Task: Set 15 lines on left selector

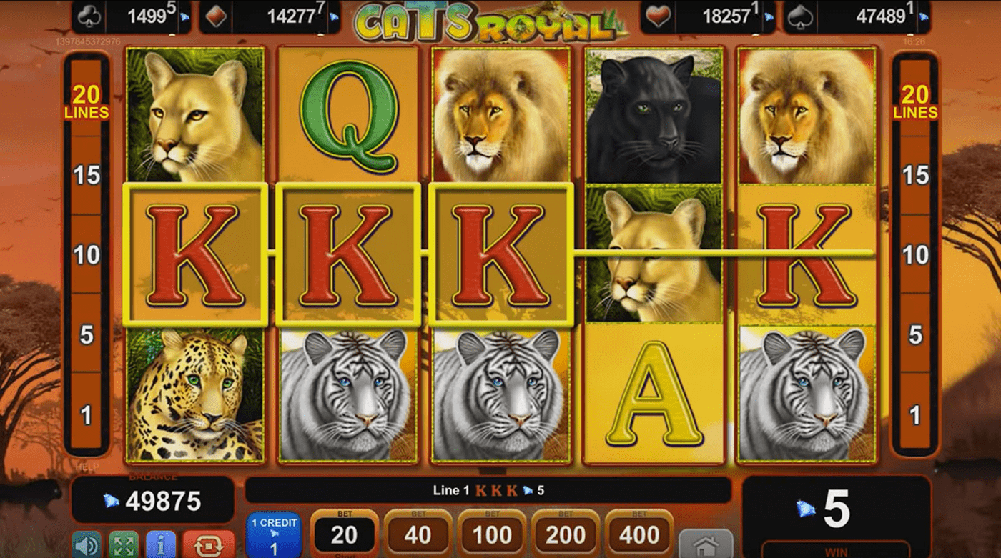Action: [x=87, y=175]
